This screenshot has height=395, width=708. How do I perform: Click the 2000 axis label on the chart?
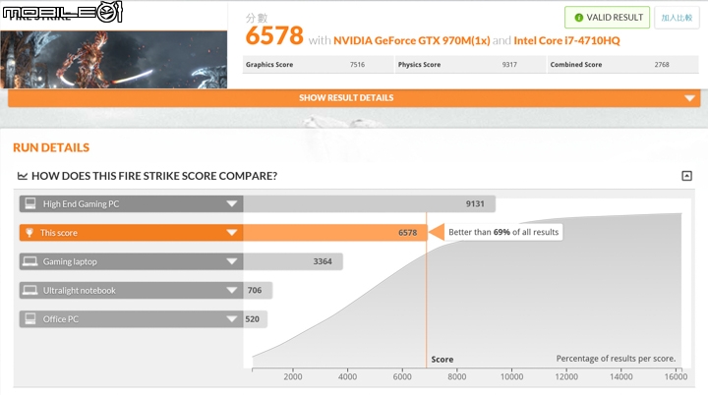[293, 376]
